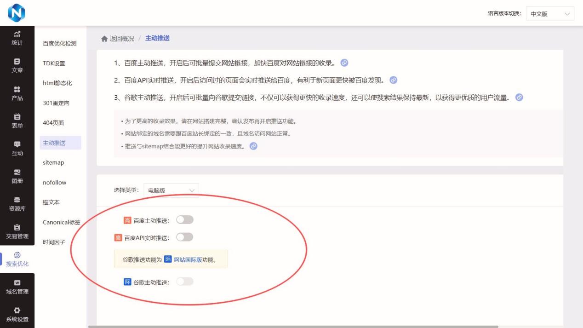
Task: Click the 统计 statistics icon in sidebar
Action: coord(17,34)
